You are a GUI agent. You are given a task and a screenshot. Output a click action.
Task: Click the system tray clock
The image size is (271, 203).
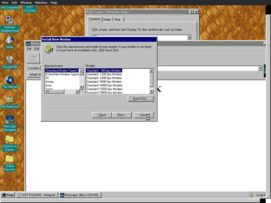point(261,195)
